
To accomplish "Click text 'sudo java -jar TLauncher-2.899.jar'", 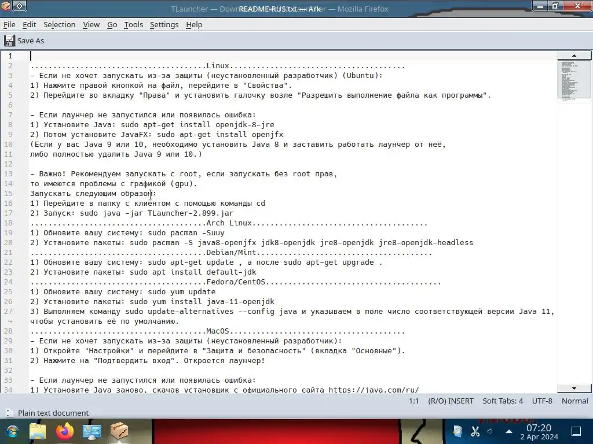I will [x=156, y=213].
